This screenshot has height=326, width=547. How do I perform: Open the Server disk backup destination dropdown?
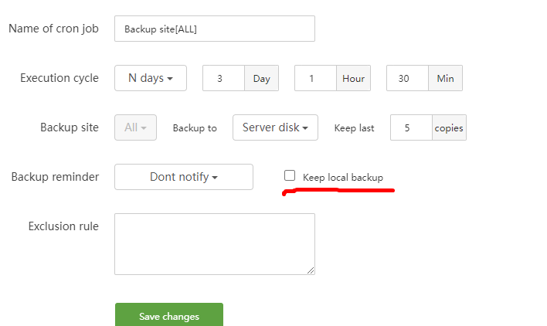pos(275,127)
